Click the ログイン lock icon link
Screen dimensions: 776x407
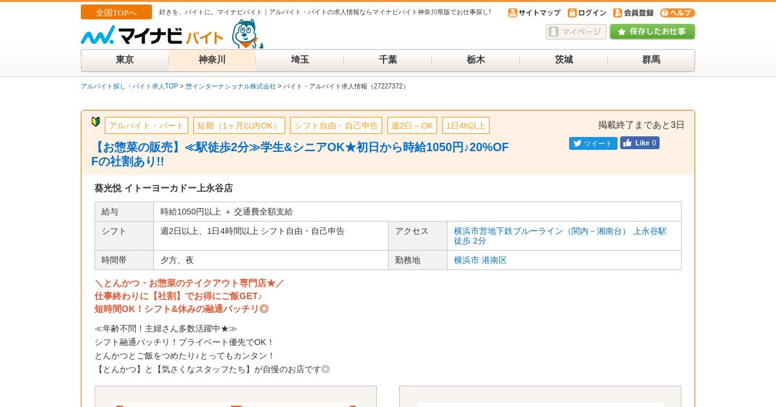coord(587,13)
